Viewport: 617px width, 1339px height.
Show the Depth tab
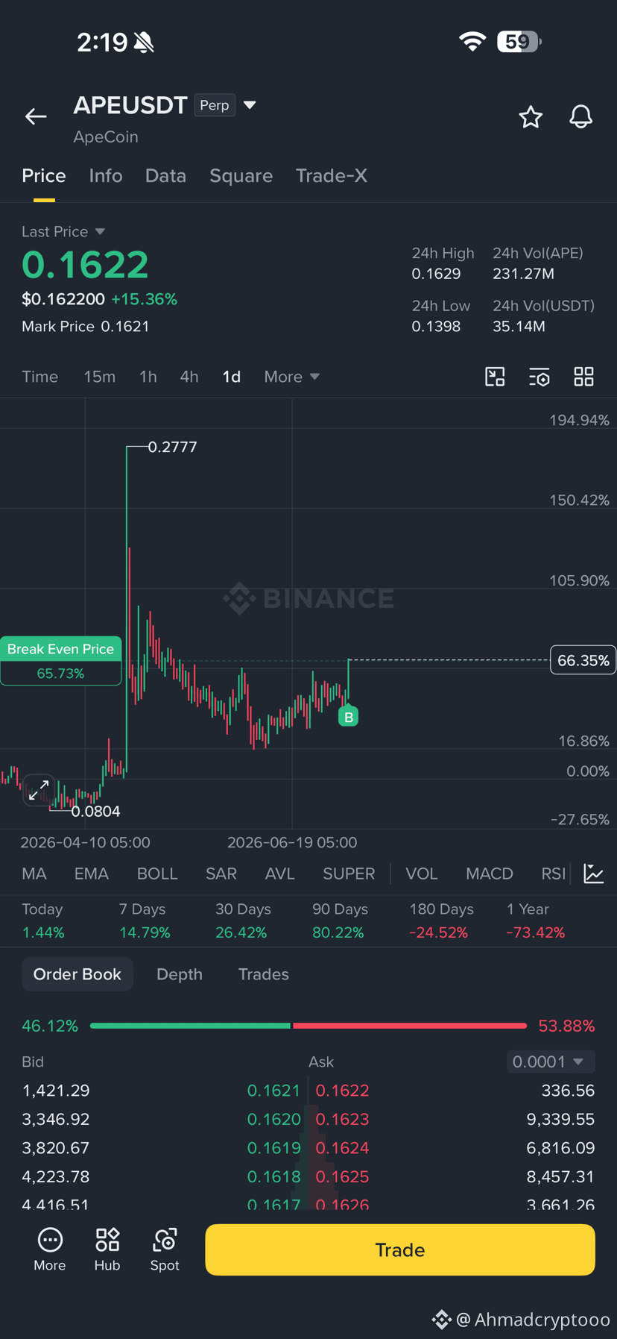coord(180,974)
